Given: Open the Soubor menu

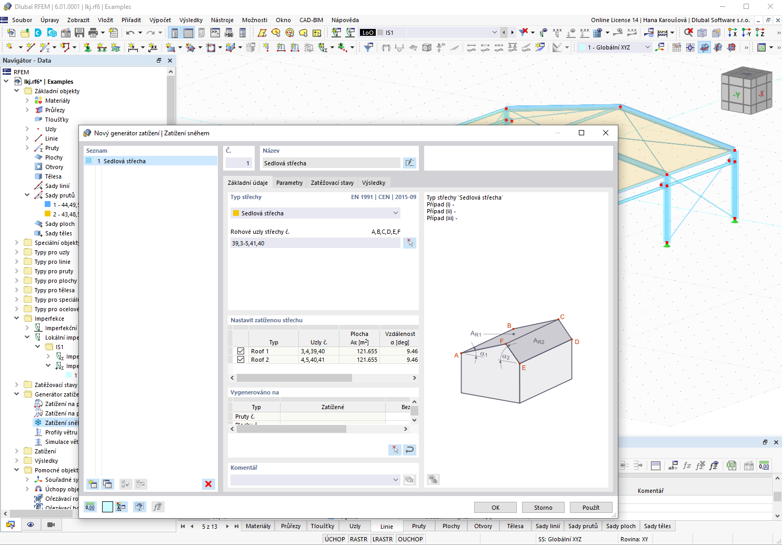Looking at the screenshot, I should 22,20.
